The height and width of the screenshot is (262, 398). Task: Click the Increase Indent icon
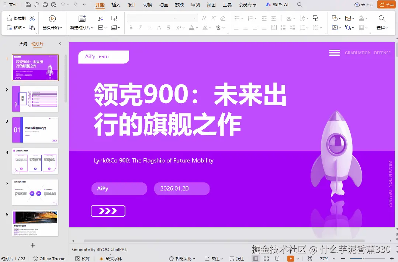(274, 18)
